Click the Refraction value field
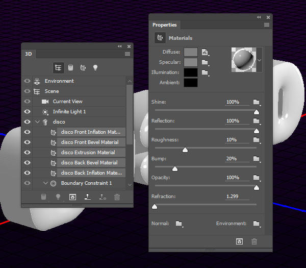 point(237,197)
